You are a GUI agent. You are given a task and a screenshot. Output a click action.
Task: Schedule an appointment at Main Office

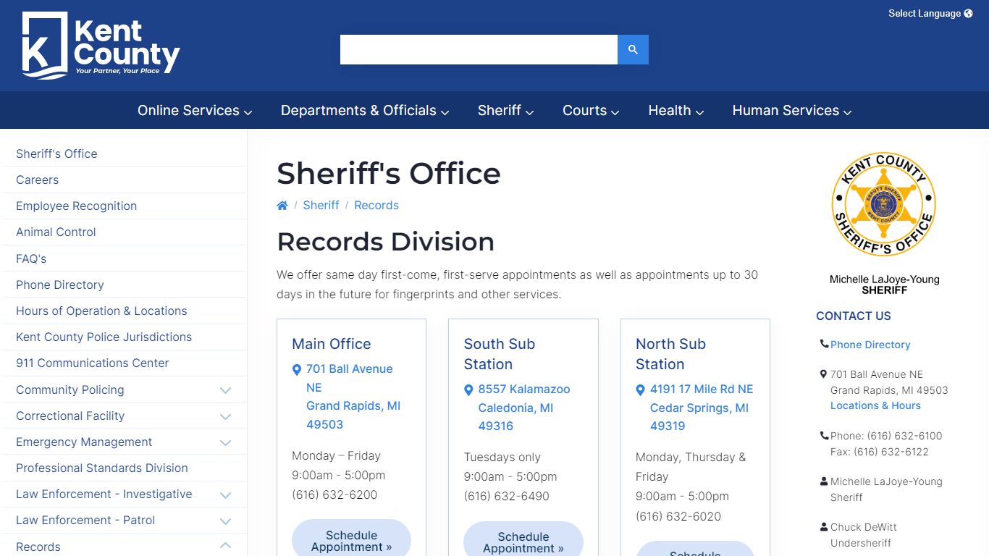tap(351, 541)
